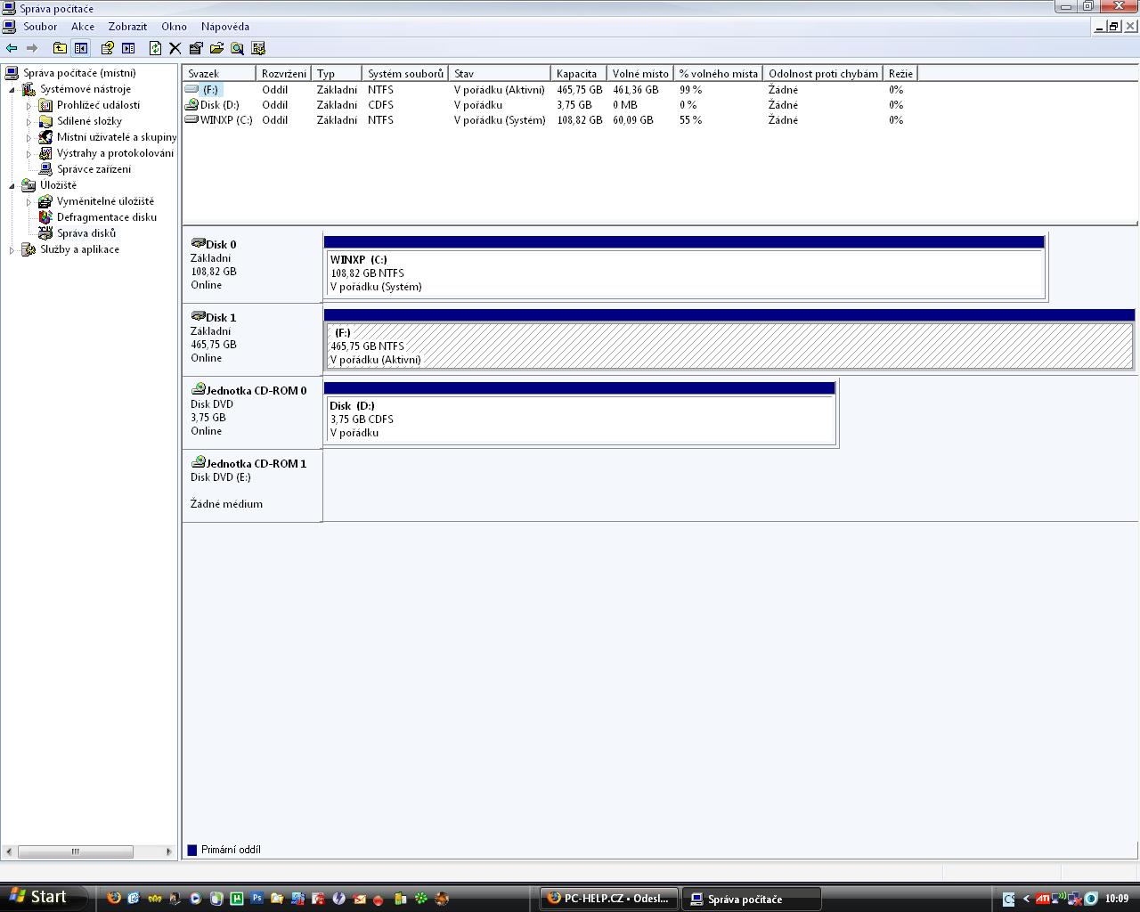Viewport: 1140px width, 912px height.
Task: Click the properties toolbar icon
Action: coord(196,48)
